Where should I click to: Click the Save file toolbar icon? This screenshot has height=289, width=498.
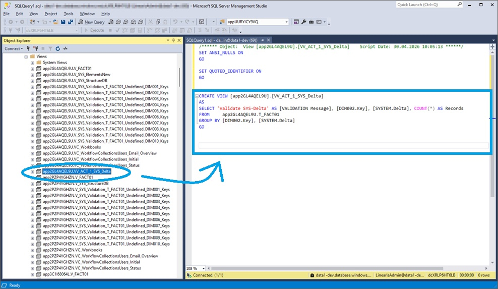(x=63, y=22)
